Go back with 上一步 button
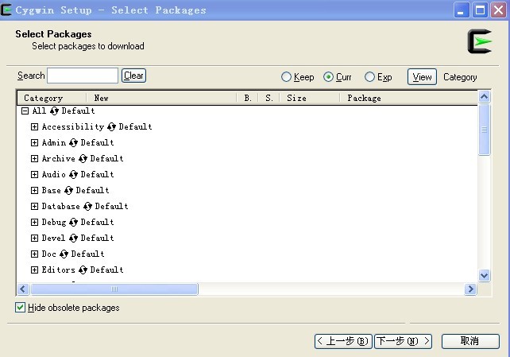The image size is (510, 357). coord(343,341)
